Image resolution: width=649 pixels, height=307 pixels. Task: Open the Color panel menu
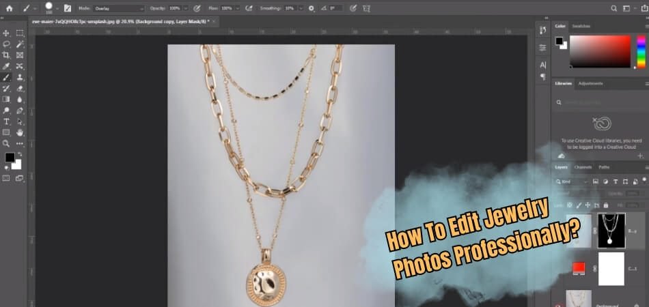(x=646, y=26)
